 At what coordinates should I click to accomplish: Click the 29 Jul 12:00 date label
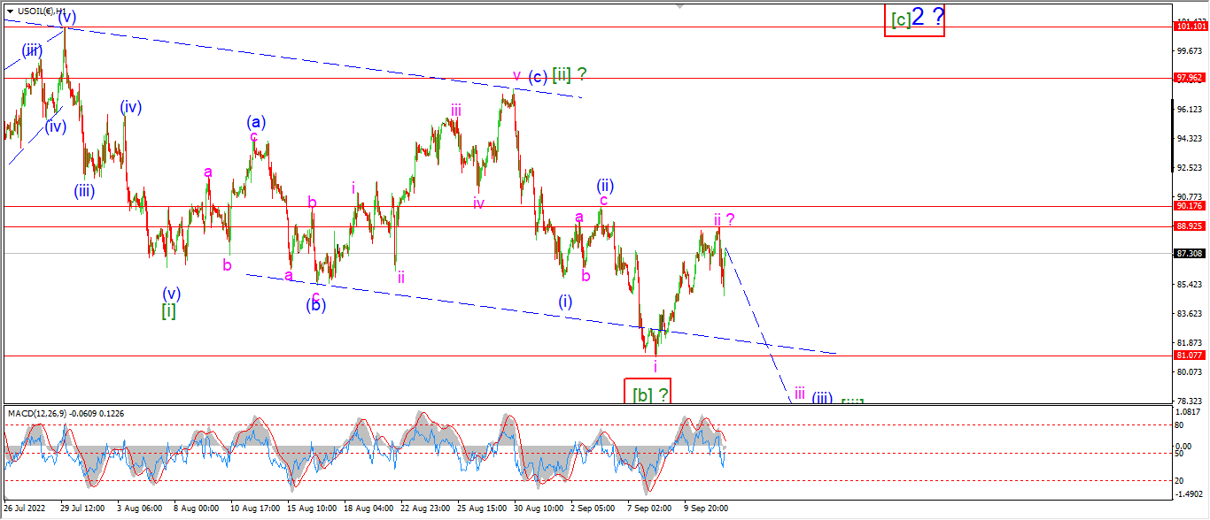82,509
